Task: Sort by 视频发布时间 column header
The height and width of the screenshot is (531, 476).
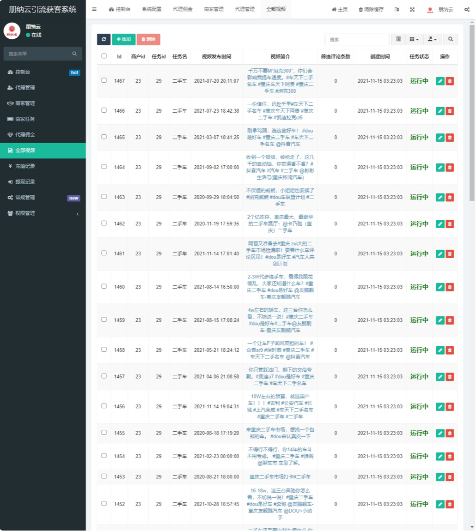Action: (x=217, y=56)
